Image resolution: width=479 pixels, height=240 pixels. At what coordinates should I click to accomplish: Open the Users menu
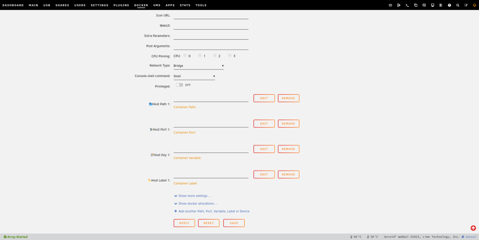coord(80,5)
